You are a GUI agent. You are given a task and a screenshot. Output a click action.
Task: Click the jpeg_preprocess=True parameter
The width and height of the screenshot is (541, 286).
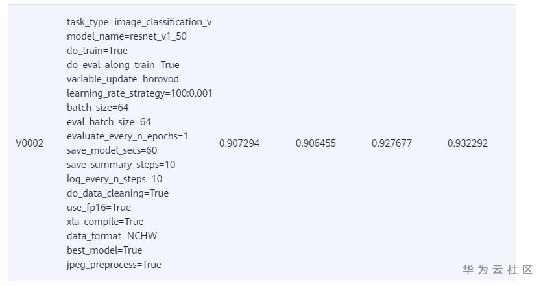[x=114, y=265]
